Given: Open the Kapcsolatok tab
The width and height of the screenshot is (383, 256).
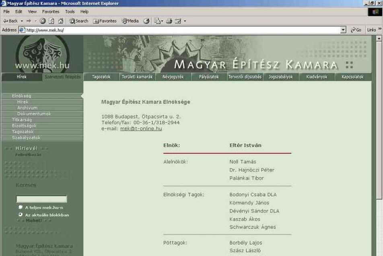Looking at the screenshot, I should (x=353, y=77).
